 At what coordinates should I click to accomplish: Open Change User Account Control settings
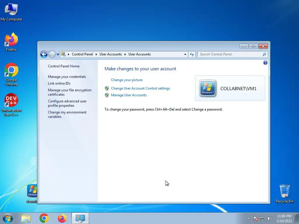click(140, 88)
